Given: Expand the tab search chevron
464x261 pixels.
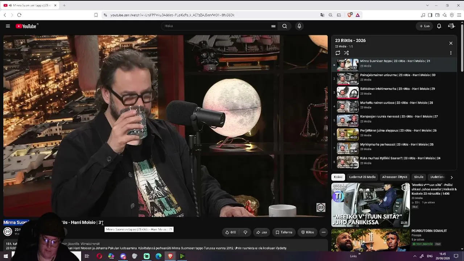Looking at the screenshot, I should coord(427,5).
